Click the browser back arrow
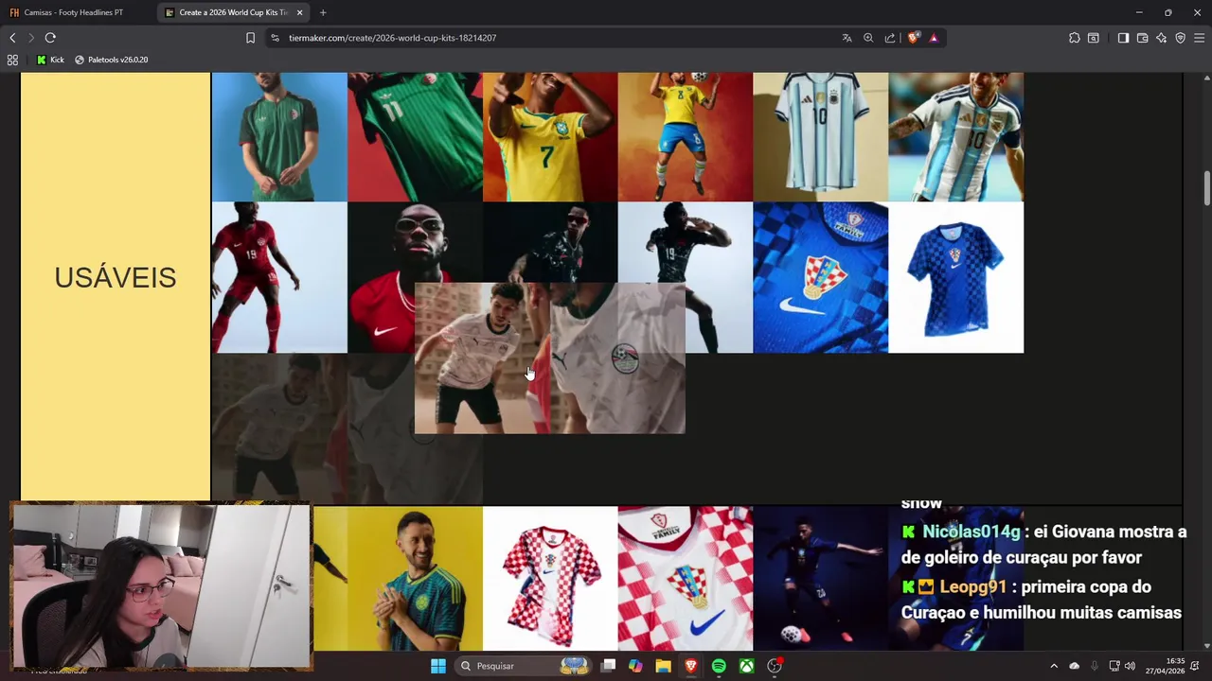Image resolution: width=1212 pixels, height=681 pixels. click(x=12, y=38)
